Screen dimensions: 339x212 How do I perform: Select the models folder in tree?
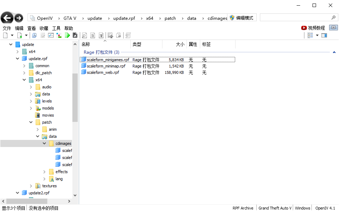48,108
